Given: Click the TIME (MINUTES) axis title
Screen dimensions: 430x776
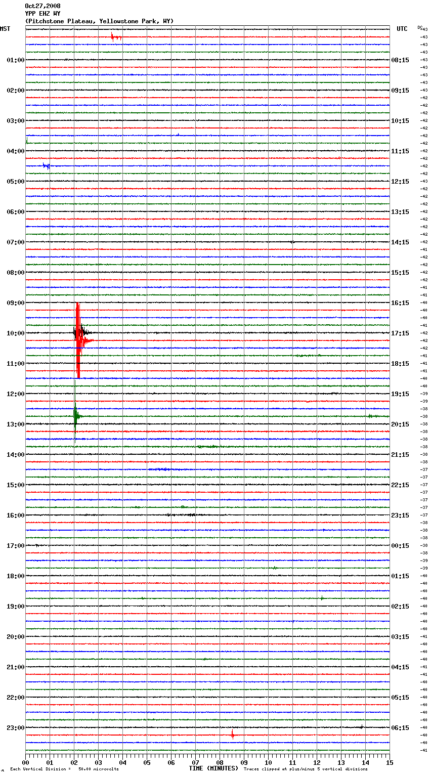Looking at the screenshot, I should [x=213, y=768].
